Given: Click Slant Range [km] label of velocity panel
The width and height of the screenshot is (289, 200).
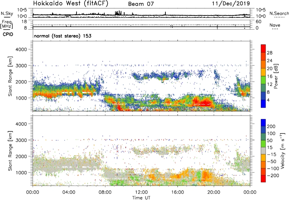Looking at the screenshot, I should 10,151.
